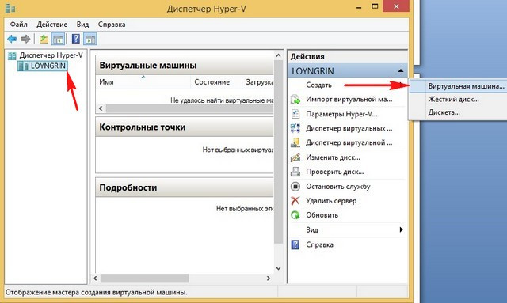The width and height of the screenshot is (507, 303).
Task: Click Удалить сервер action
Action: 331,201
